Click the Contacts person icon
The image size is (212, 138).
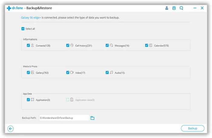32,45
